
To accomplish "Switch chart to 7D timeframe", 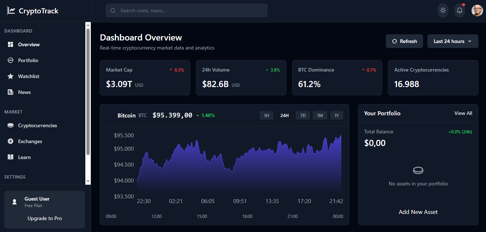I will coord(303,116).
